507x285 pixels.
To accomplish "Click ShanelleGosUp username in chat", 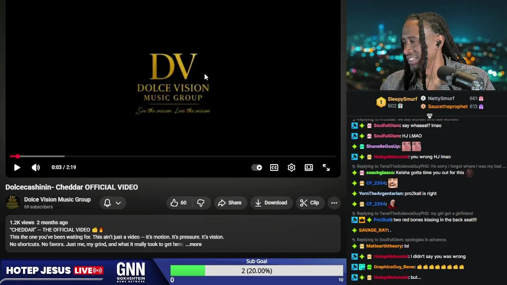I will pyautogui.click(x=383, y=146).
